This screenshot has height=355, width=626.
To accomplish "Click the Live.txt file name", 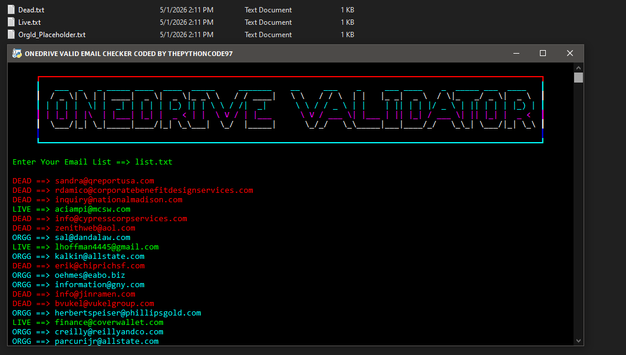I will point(29,22).
